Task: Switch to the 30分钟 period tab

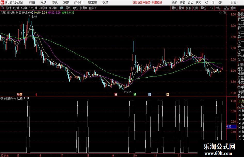Action: pyautogui.click(x=43, y=8)
